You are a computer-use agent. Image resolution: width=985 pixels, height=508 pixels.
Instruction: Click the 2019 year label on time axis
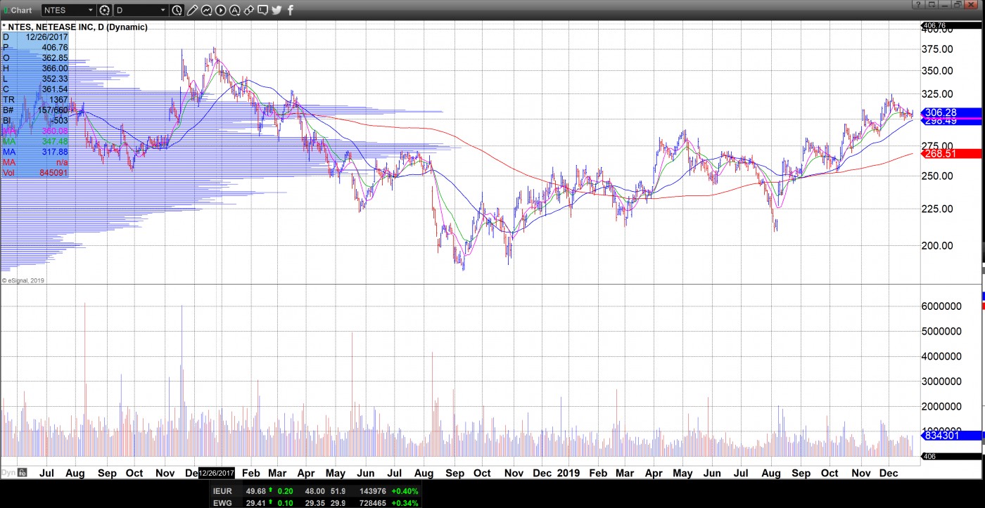pyautogui.click(x=568, y=473)
